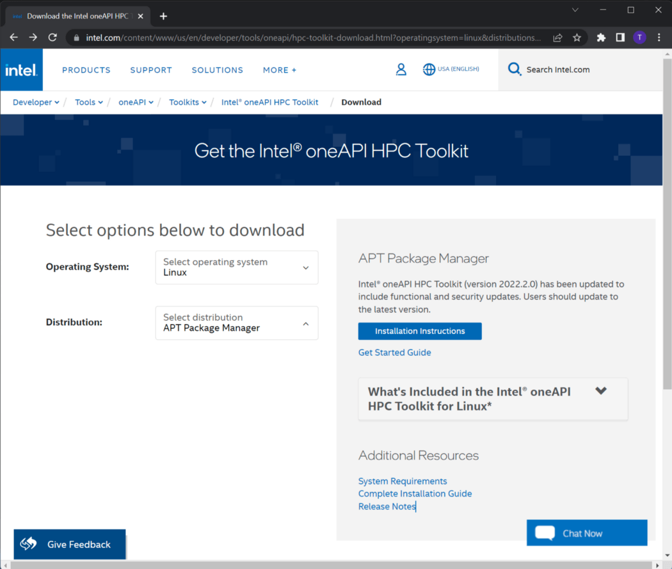Click the Chat Now button
This screenshot has height=569, width=672.
click(x=587, y=533)
